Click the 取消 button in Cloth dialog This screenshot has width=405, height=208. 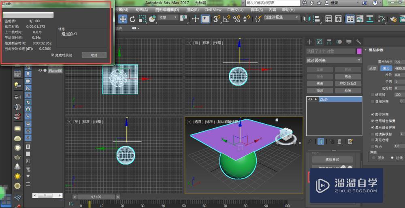coord(94,55)
